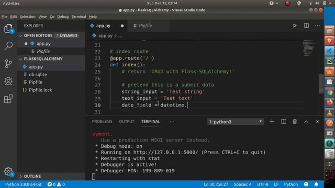Collapse the FLASKSQLALCHEMY folder section
The width and height of the screenshot is (335, 188).
pyautogui.click(x=20, y=59)
